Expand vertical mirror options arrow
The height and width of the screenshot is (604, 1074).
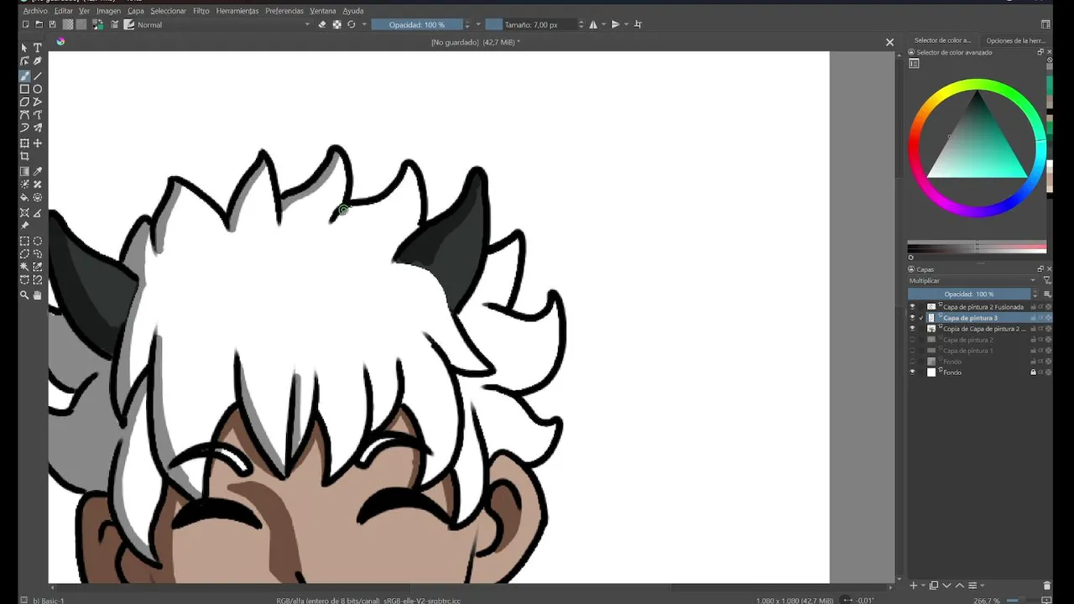(x=626, y=24)
